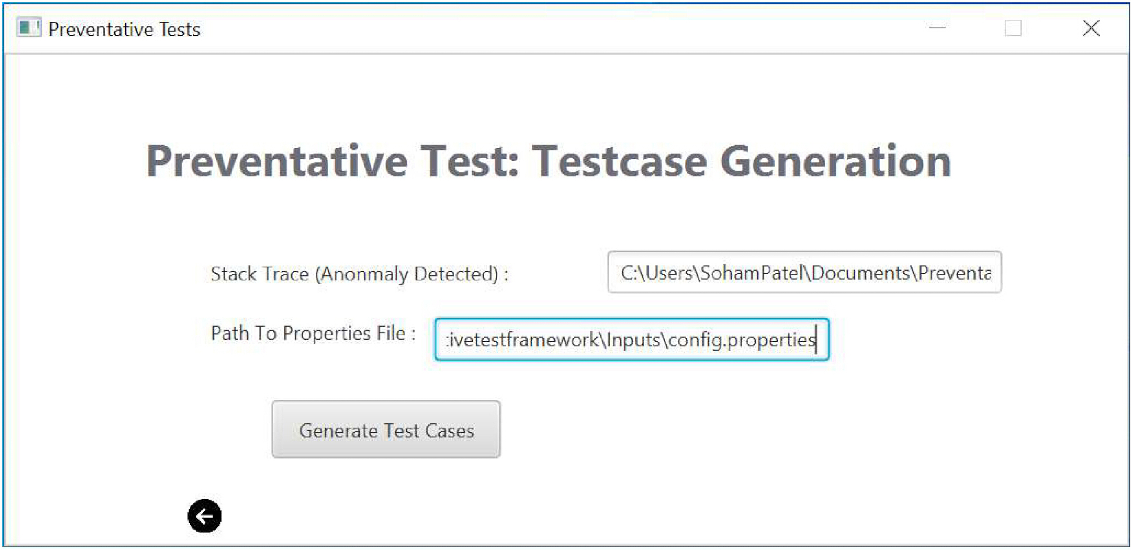Viewport: 1131px width, 550px height.
Task: Click the Generate Test Cases button
Action: point(386,430)
